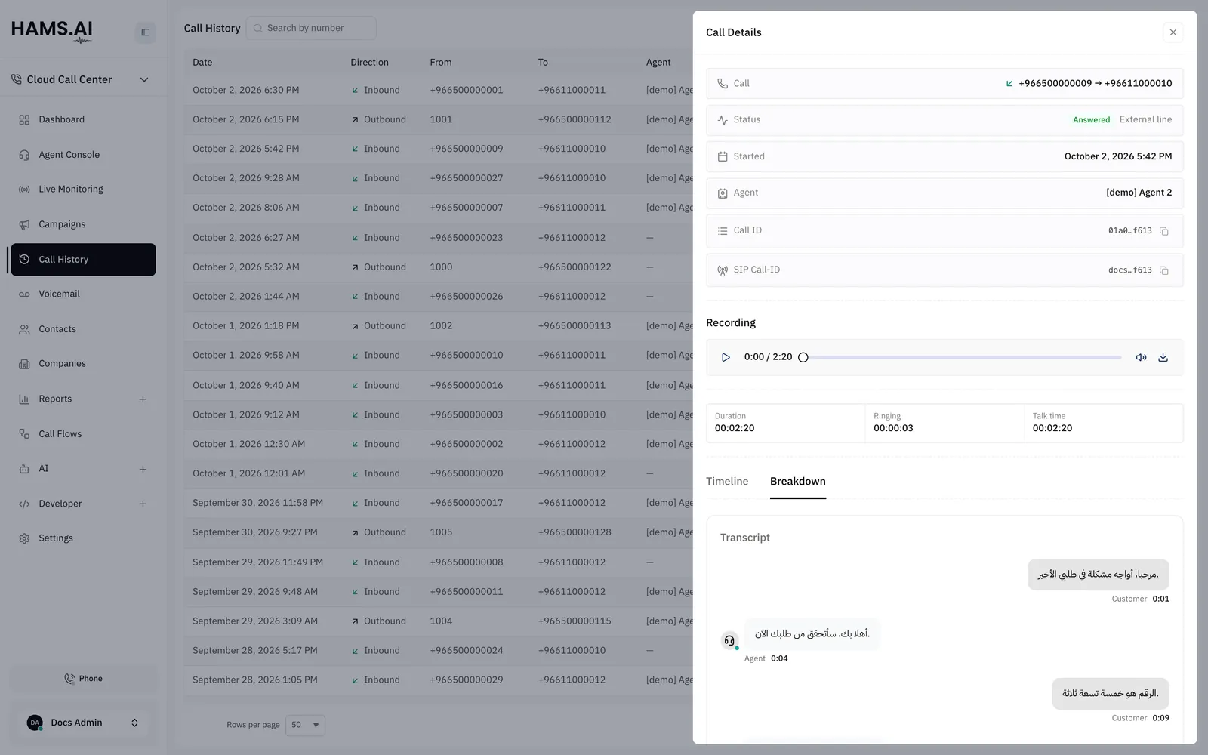The height and width of the screenshot is (755, 1208).
Task: Click the HAMS.AI logo
Action: pos(52,31)
